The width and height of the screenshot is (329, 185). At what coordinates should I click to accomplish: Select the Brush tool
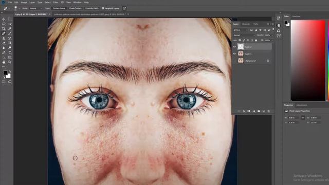pos(10,33)
